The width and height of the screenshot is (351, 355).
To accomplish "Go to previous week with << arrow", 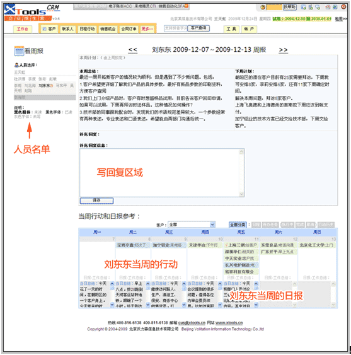I will point(133,50).
